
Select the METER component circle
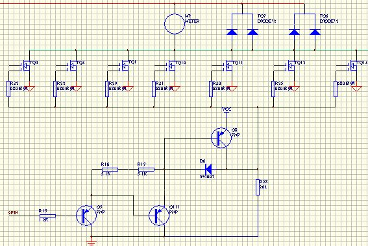[175, 24]
